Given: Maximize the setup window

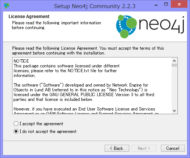Looking at the screenshot, I should pyautogui.click(x=166, y=4).
